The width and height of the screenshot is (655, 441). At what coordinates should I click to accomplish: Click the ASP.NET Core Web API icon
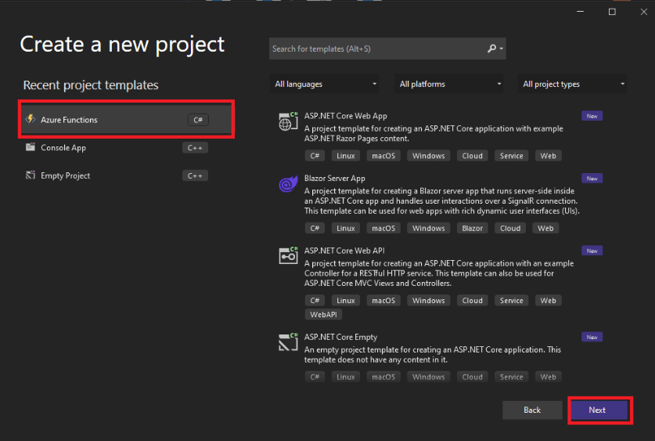click(x=288, y=255)
